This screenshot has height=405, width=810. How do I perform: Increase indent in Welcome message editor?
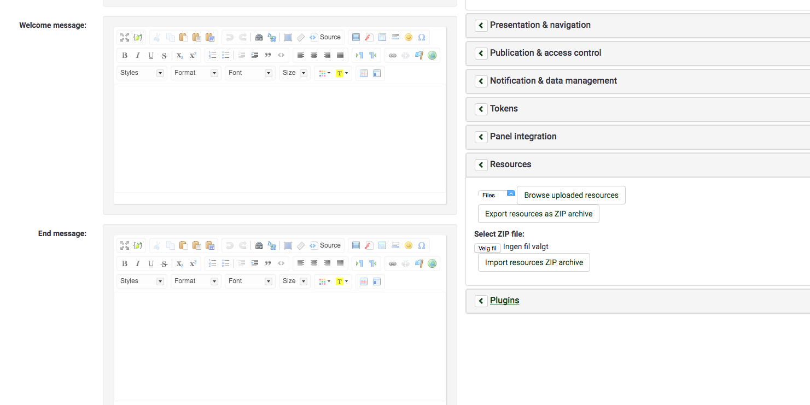255,55
